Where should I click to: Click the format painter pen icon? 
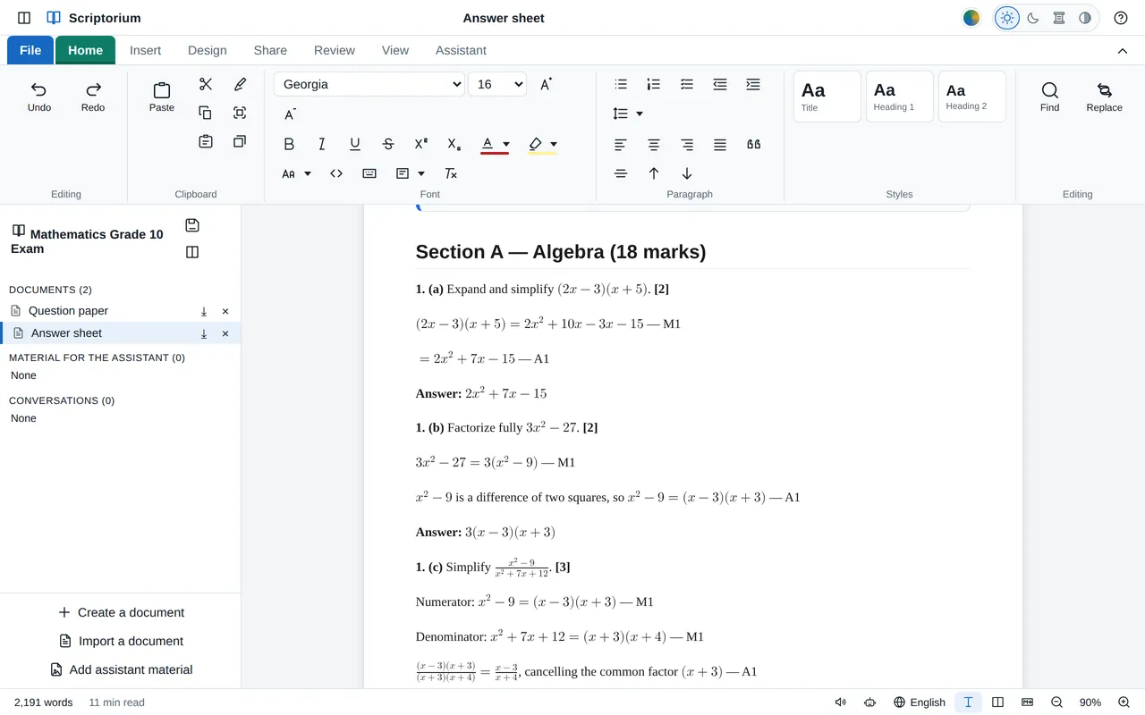(240, 84)
